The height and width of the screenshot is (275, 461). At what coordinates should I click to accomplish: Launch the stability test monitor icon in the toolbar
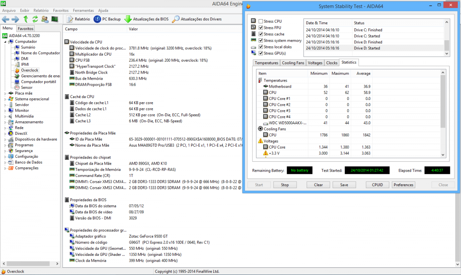click(55, 19)
